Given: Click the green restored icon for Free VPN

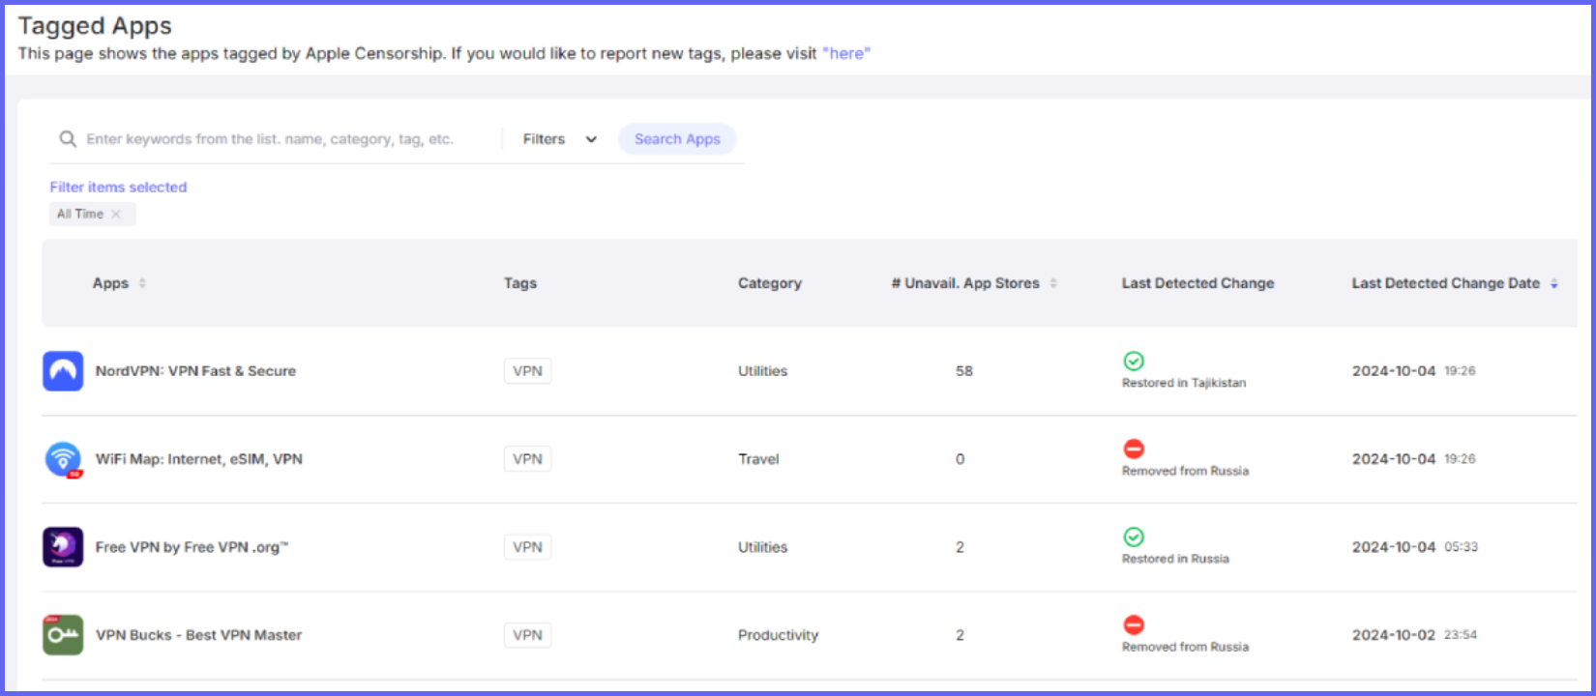Looking at the screenshot, I should [x=1134, y=536].
